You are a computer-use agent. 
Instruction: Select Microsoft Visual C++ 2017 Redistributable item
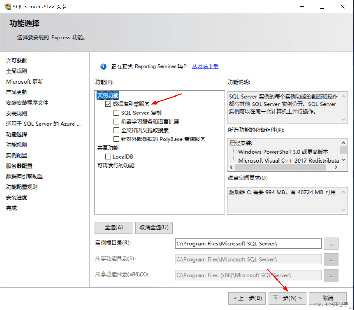(289, 161)
